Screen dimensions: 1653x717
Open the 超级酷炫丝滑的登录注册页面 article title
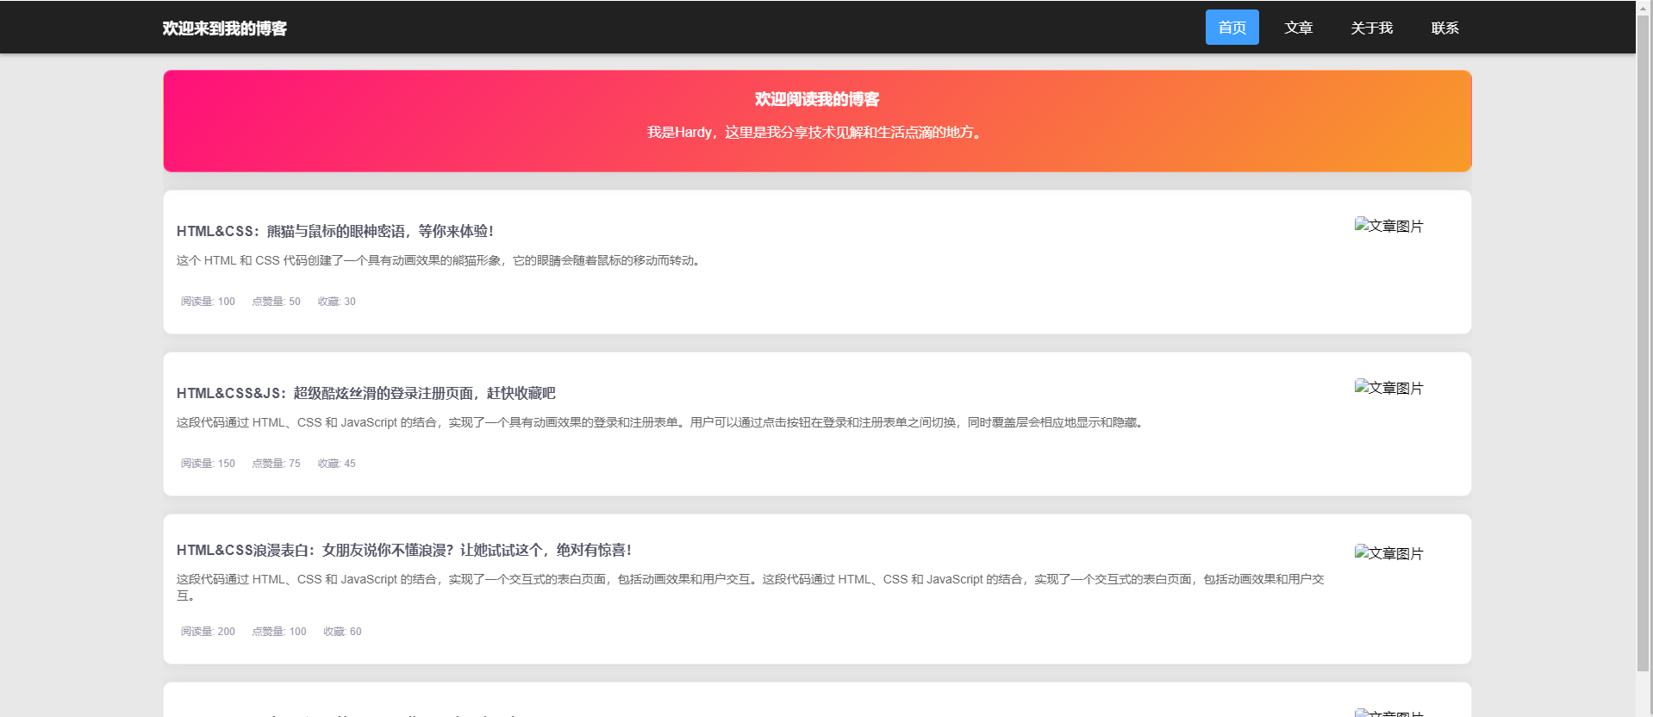pos(366,393)
